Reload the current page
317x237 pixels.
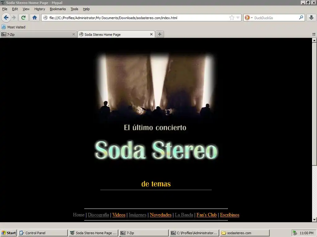coord(23,18)
